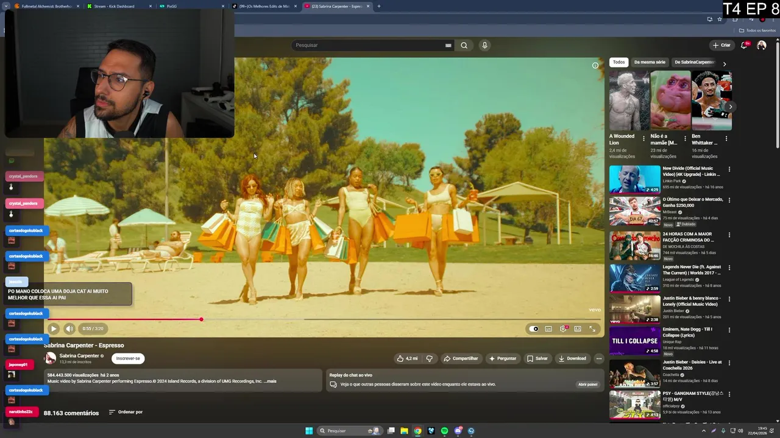Select De SabrinaCarpenter chip
Viewport: 780px width, 438px height.
[x=694, y=62]
